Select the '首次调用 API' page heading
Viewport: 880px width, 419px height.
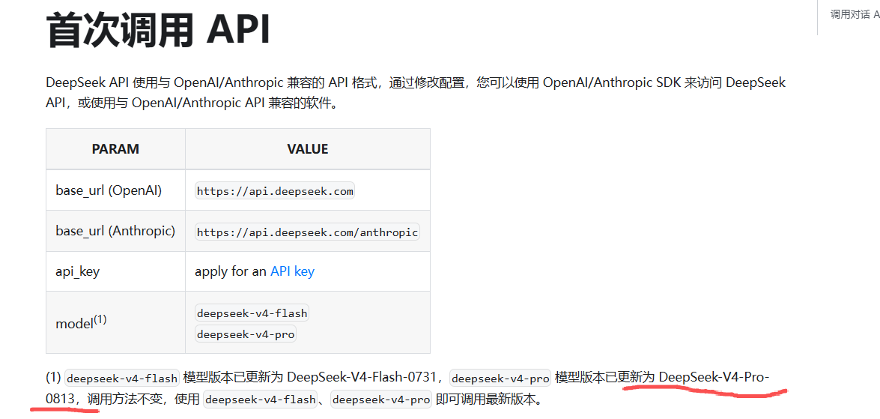158,29
